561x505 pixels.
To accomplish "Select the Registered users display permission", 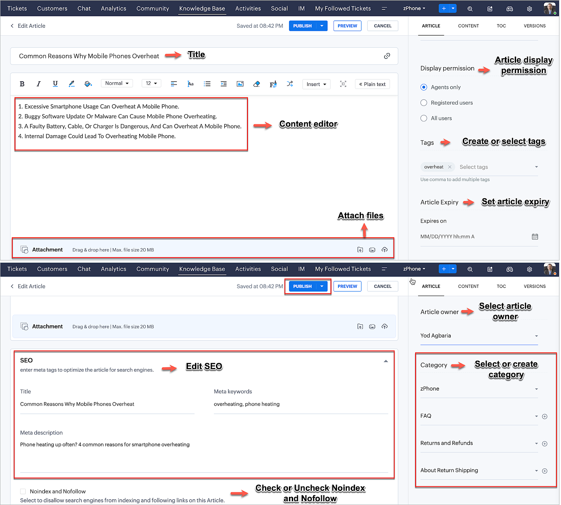I will [424, 103].
